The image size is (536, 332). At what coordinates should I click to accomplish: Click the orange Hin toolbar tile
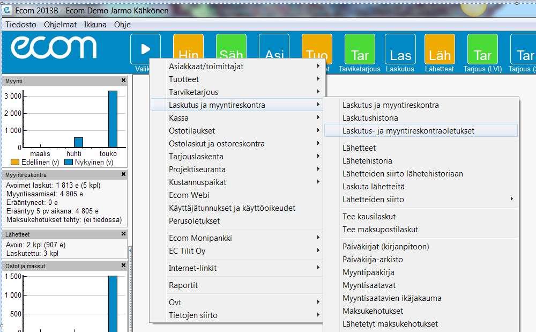tap(188, 48)
